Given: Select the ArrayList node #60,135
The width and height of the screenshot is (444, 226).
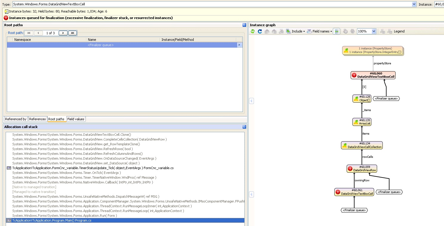Looking at the screenshot, I should 362,122.
